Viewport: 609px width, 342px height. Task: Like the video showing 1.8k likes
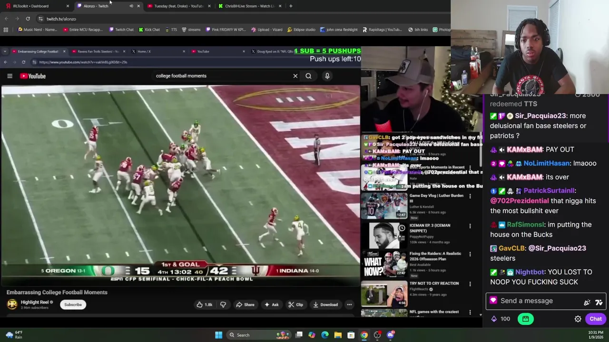205,305
